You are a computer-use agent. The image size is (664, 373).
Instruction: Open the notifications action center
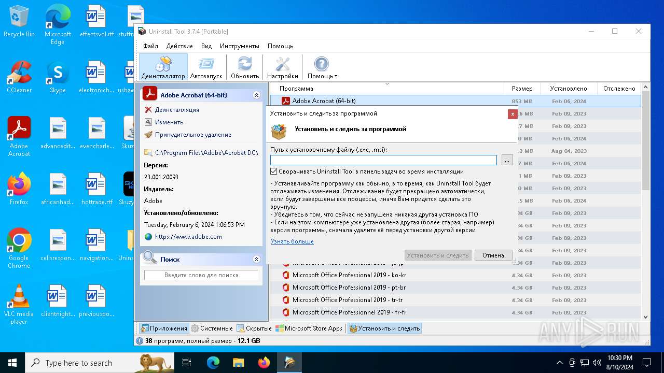(647, 363)
